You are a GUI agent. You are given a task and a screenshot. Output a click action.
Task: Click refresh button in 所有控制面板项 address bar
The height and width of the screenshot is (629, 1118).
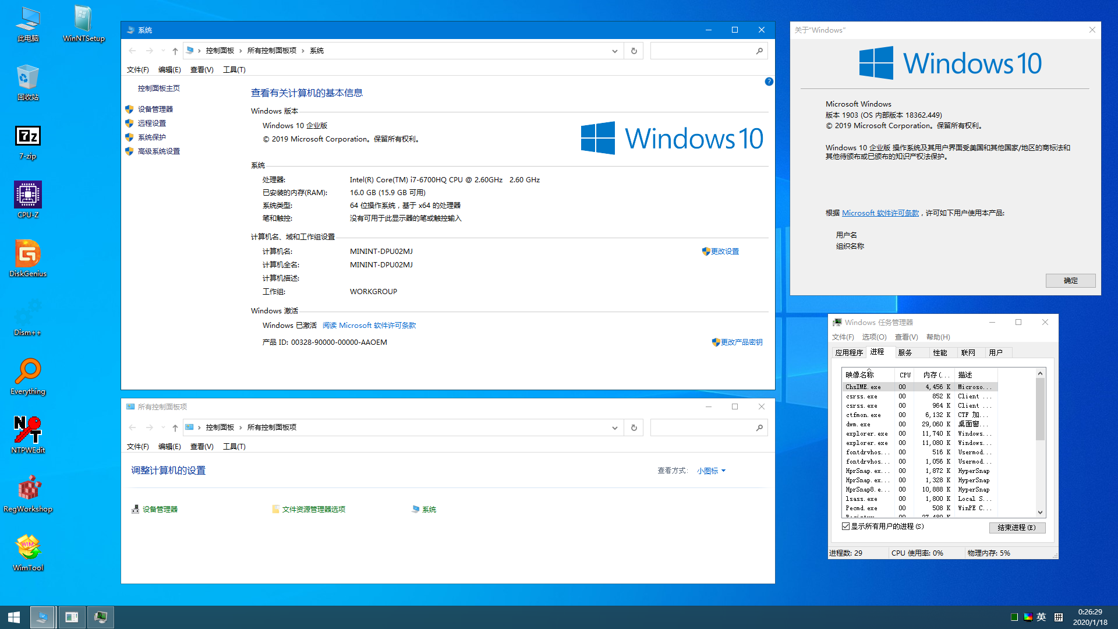pos(634,427)
